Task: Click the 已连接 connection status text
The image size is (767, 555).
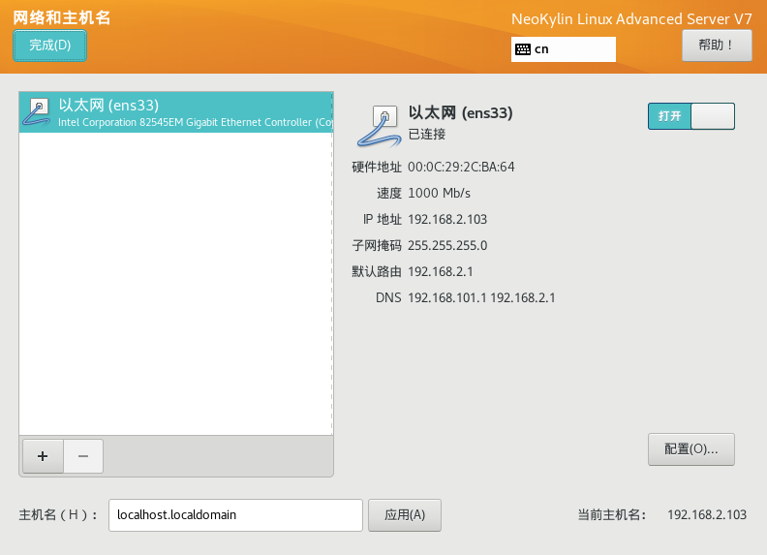Action: [427, 134]
